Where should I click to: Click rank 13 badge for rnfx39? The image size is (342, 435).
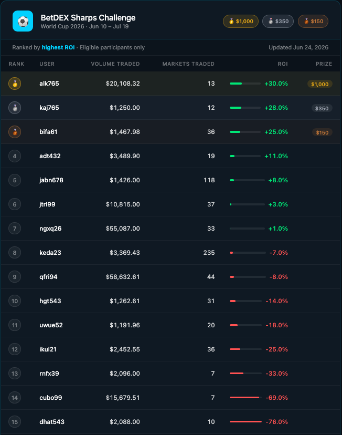(x=15, y=373)
